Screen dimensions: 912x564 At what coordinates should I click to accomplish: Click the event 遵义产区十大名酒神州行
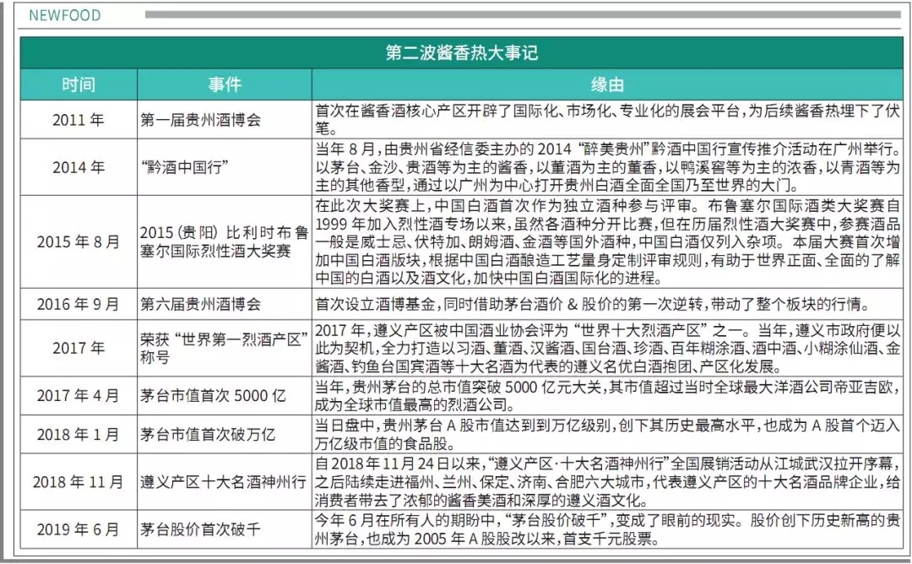[223, 482]
